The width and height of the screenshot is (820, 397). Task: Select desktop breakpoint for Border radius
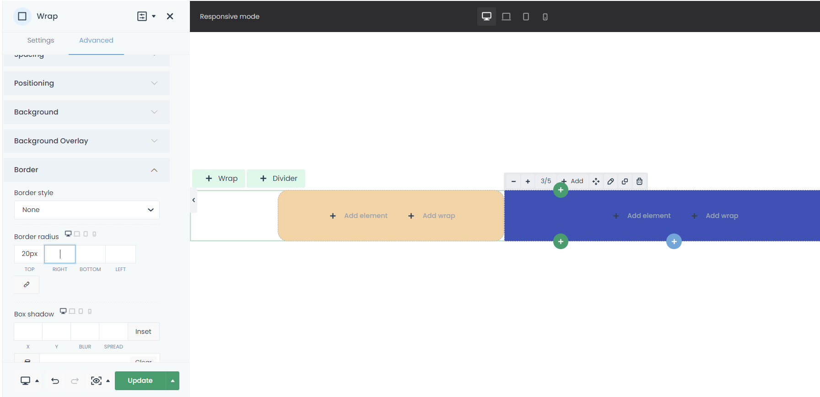68,234
